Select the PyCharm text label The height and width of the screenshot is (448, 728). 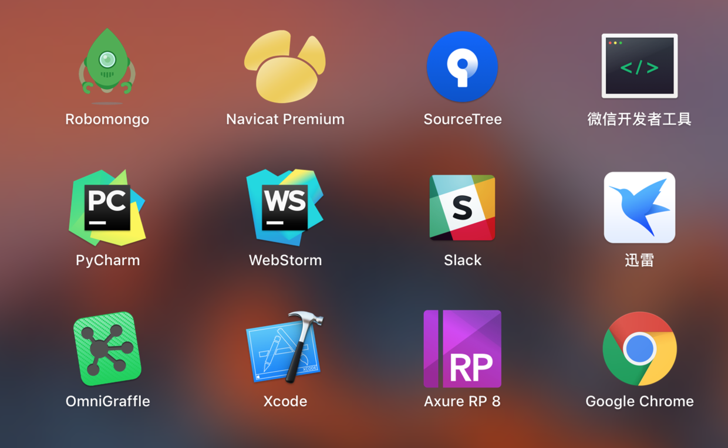tap(107, 260)
